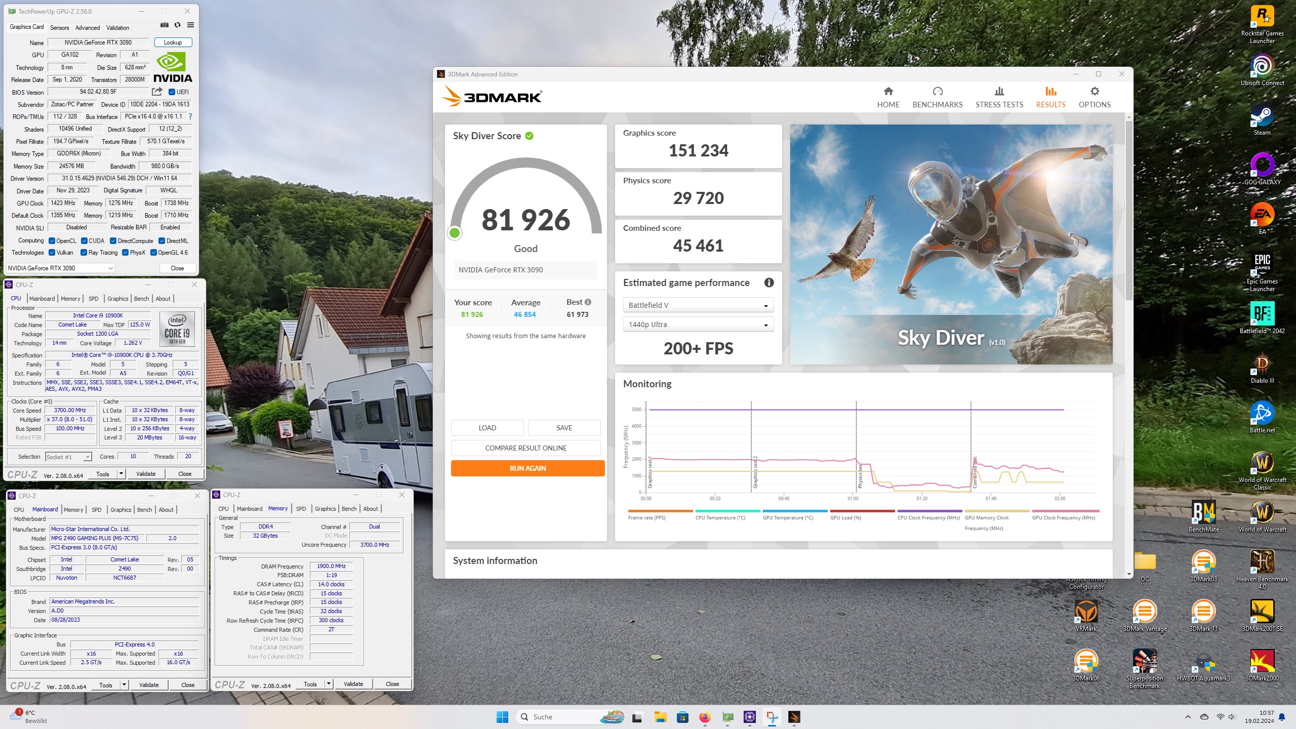
Task: Click the RUN AGAIN button
Action: click(x=528, y=468)
